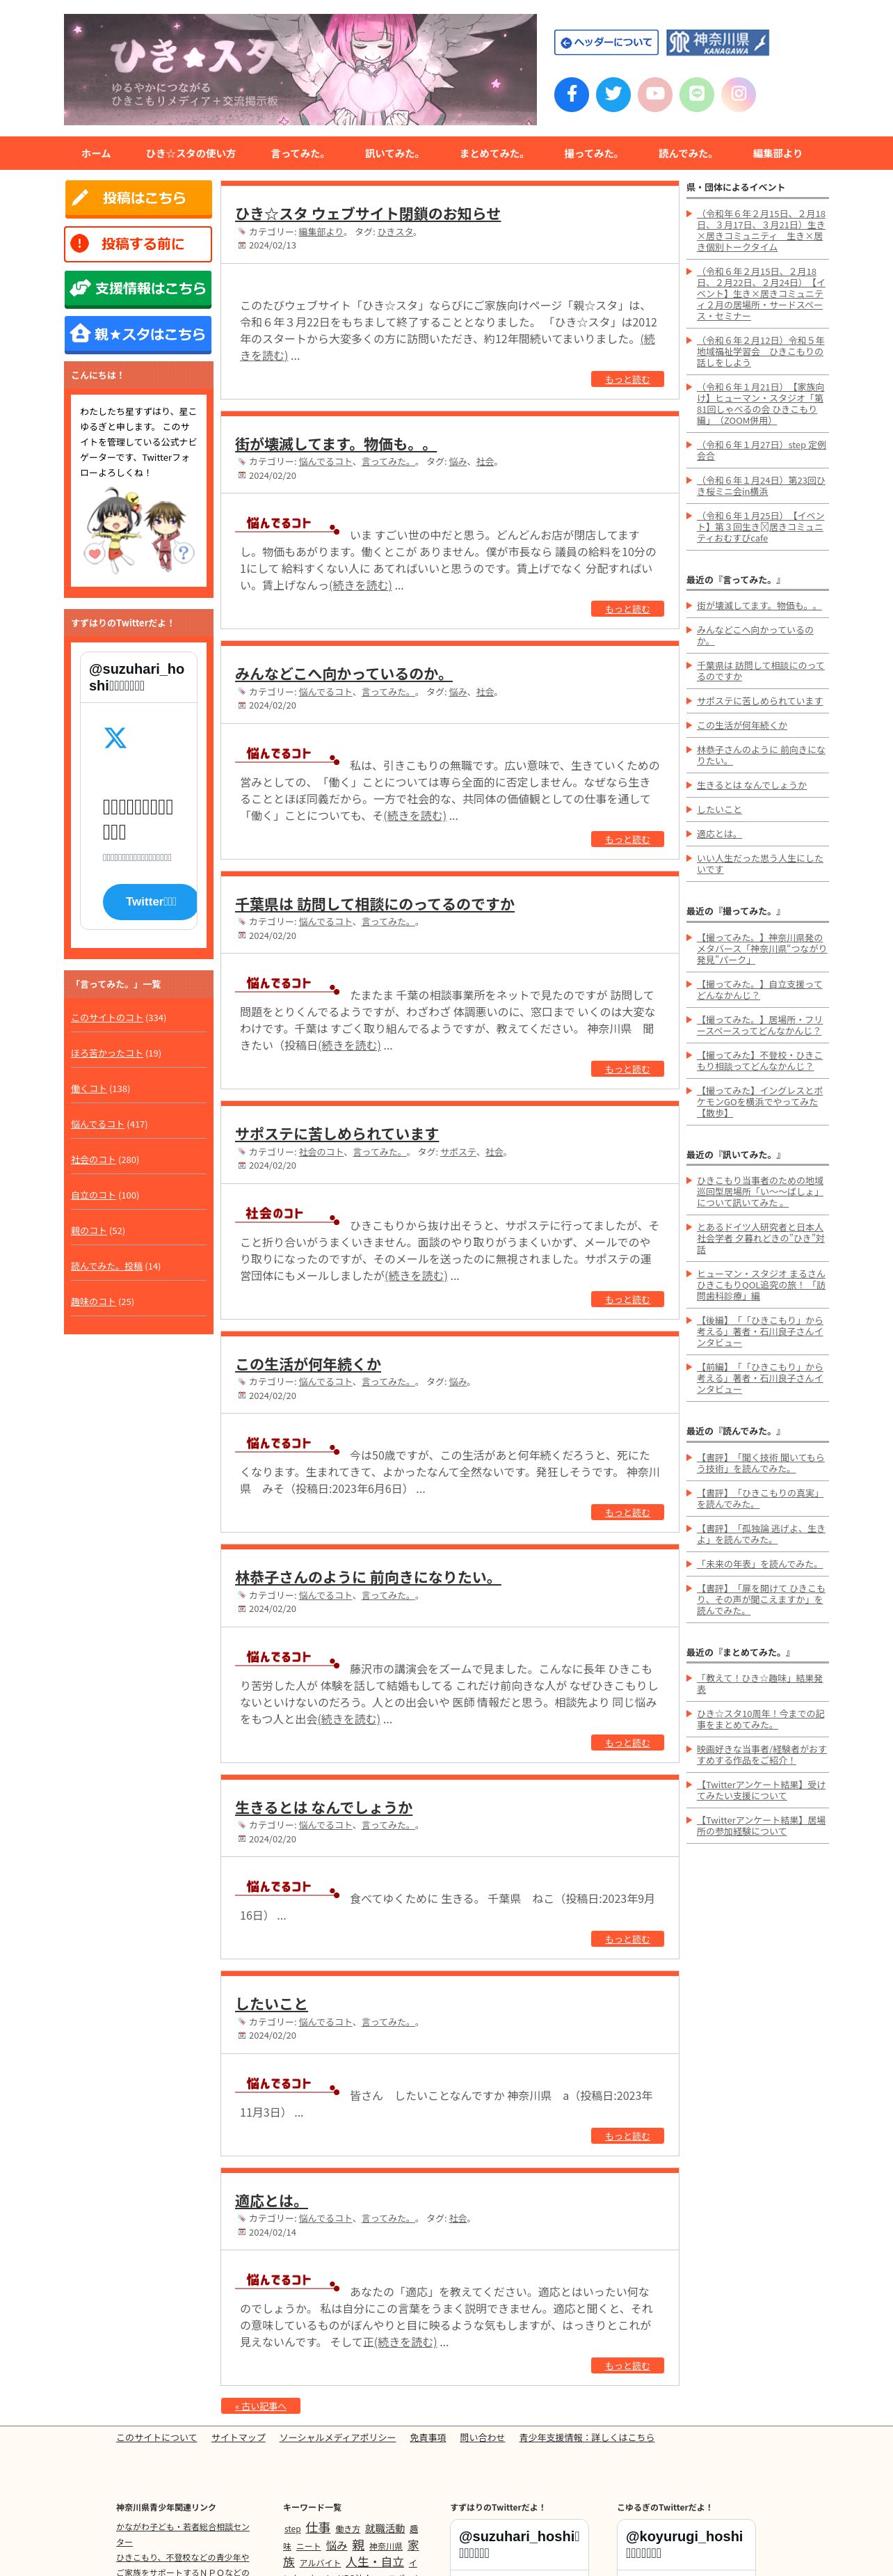Open the 編集部より menu item
This screenshot has height=2576, width=893.
point(777,154)
